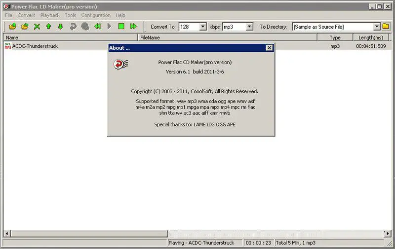The width and height of the screenshot is (395, 249).
Task: Move file down with green down arrow
Action: [x=60, y=26]
